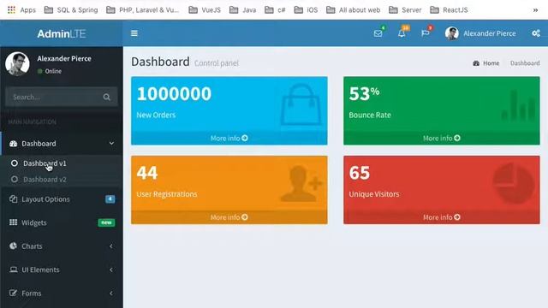This screenshot has height=308, width=548.
Task: Open More info for Unique Visitors
Action: click(x=442, y=217)
